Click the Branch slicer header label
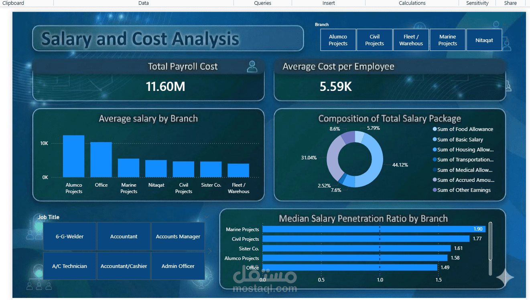Screen dimensions: 530x300 (322, 24)
